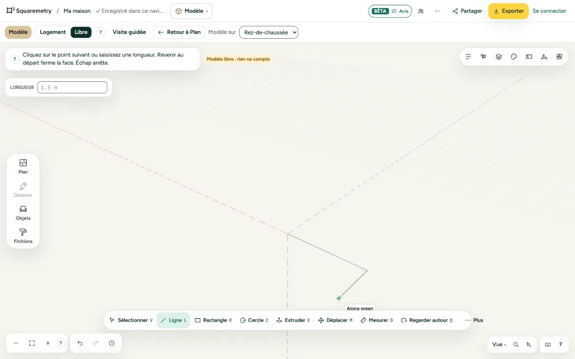
Task: Switch to Plan in the left sidebar
Action: click(23, 167)
